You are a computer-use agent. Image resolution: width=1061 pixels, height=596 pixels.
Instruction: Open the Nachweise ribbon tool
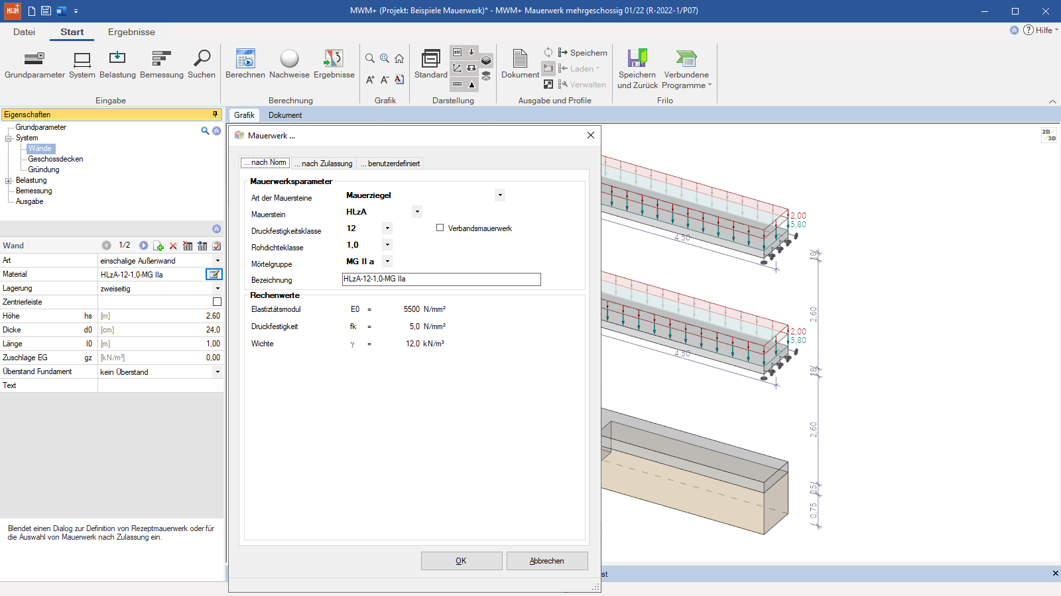tap(289, 64)
